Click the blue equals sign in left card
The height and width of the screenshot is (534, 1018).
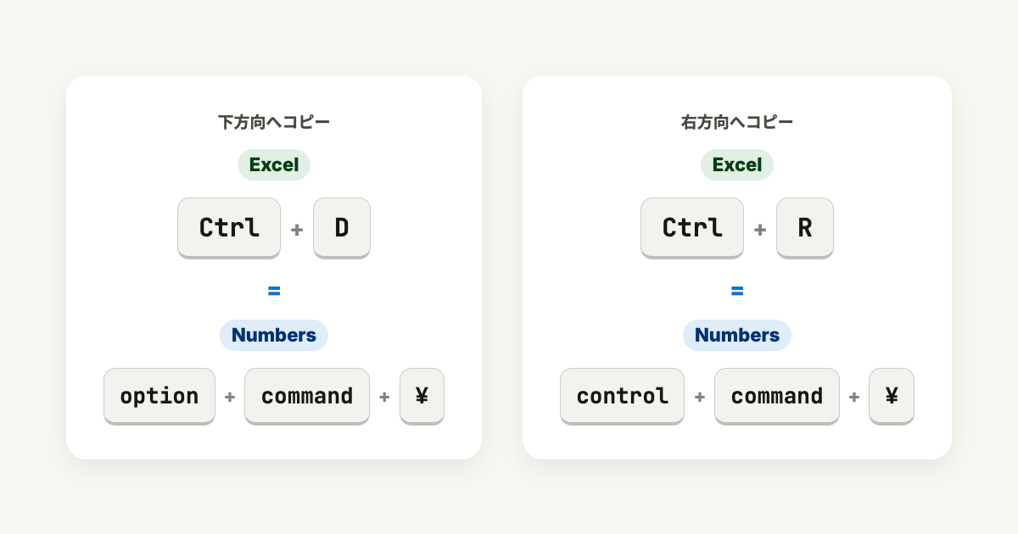(x=274, y=292)
